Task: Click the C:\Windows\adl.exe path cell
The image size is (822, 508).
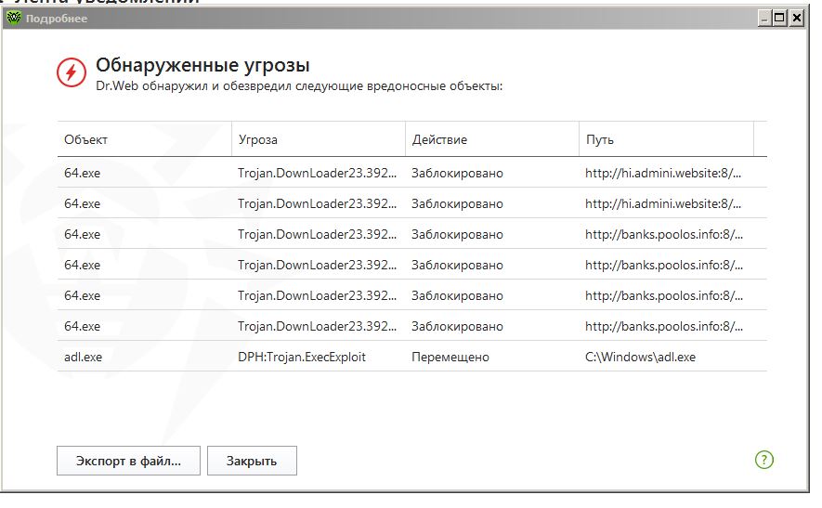Action: coord(640,357)
